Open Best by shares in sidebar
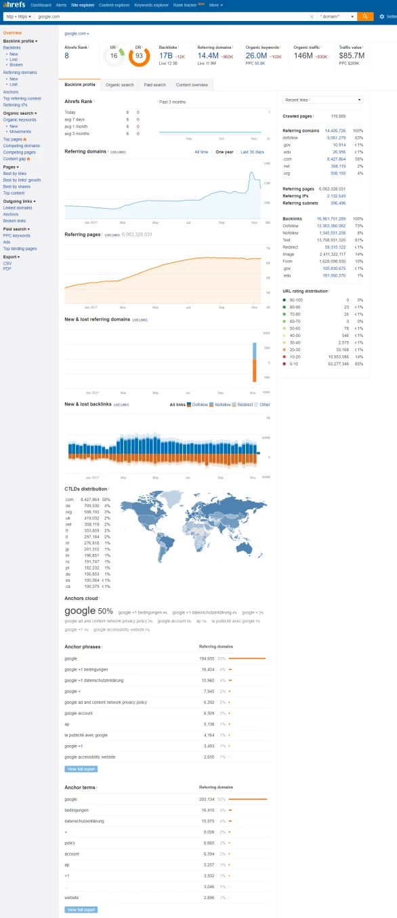 (18, 186)
